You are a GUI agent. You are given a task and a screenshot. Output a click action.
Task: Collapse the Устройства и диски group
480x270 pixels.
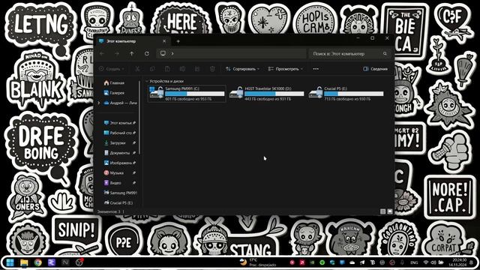pyautogui.click(x=147, y=82)
